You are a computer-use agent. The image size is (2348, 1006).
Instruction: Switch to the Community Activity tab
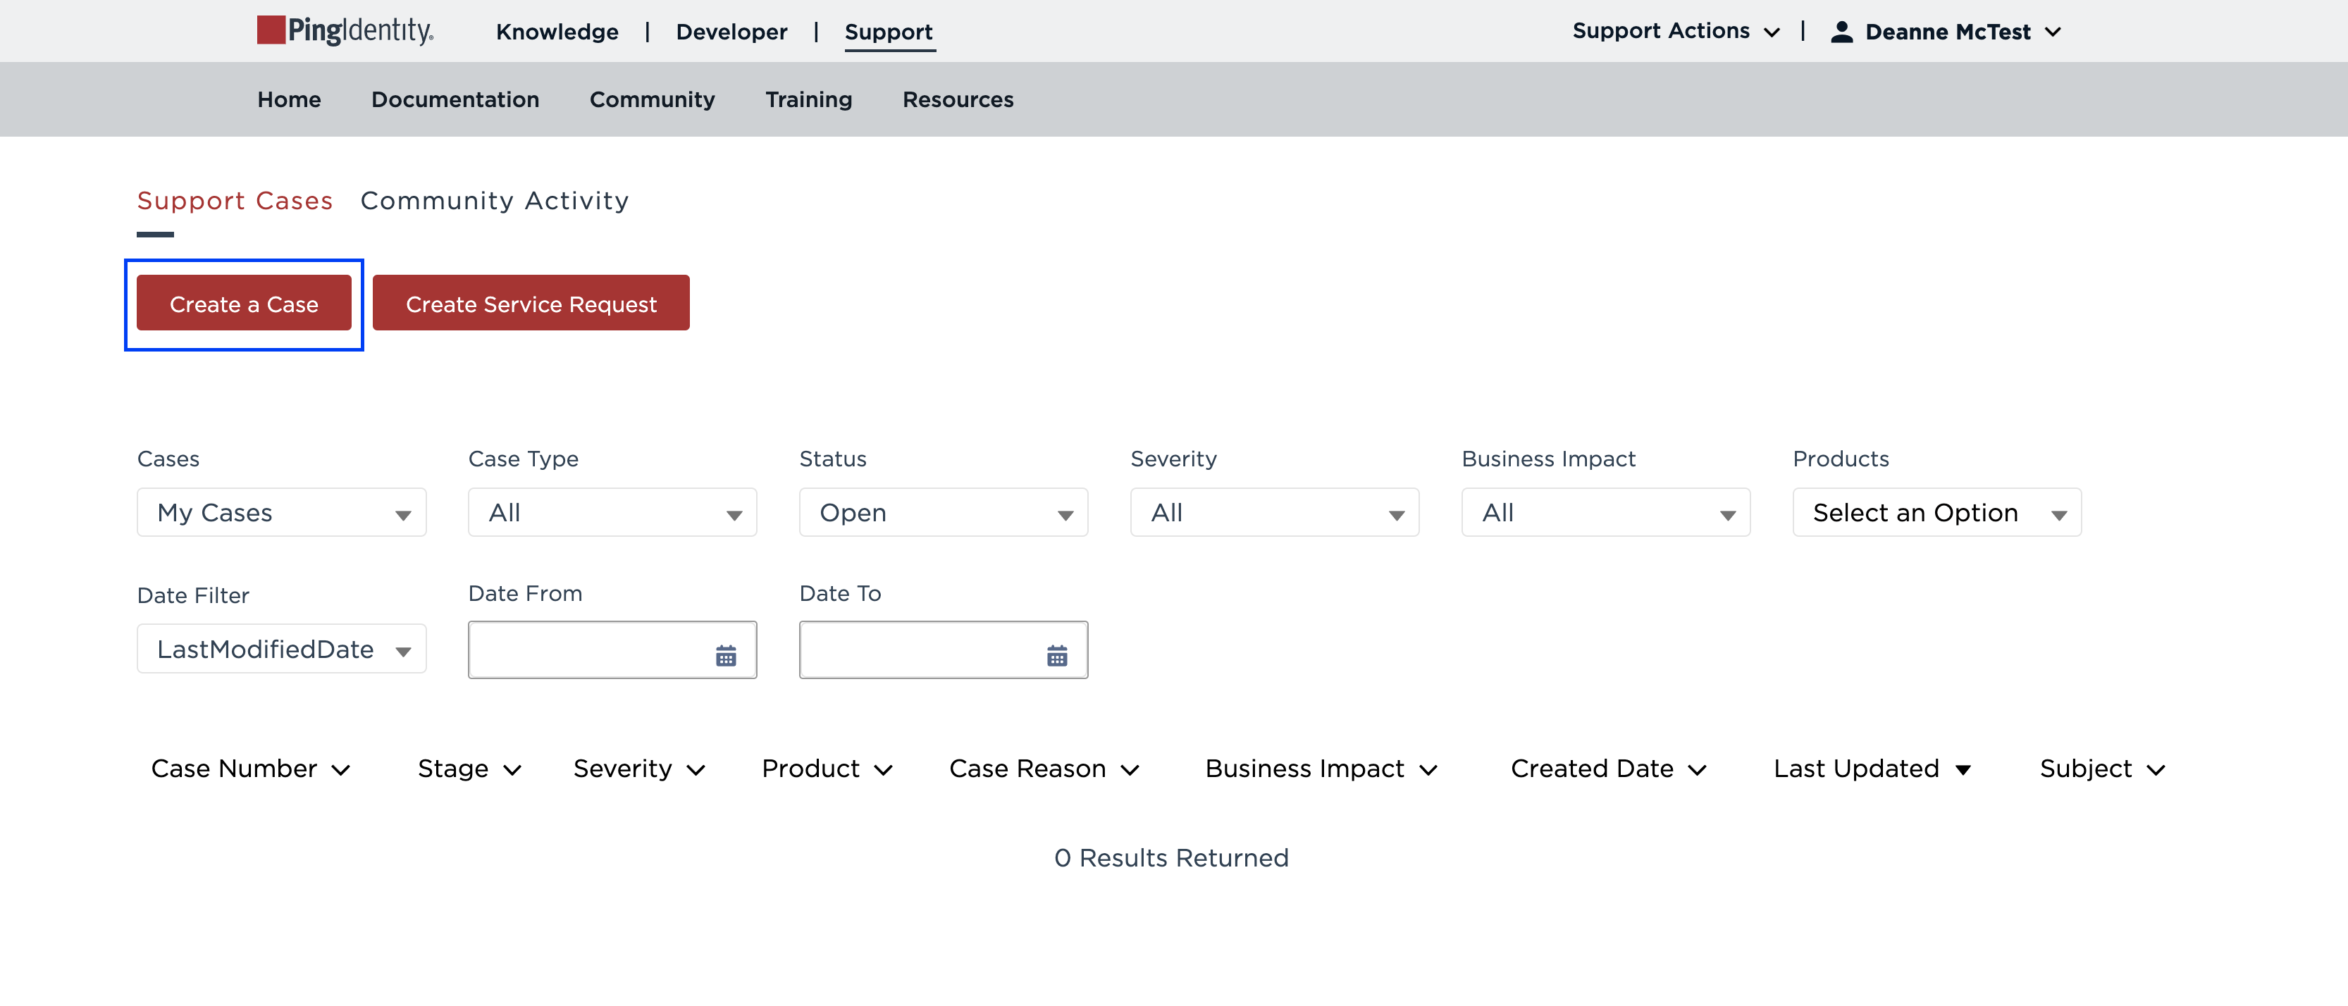click(494, 201)
